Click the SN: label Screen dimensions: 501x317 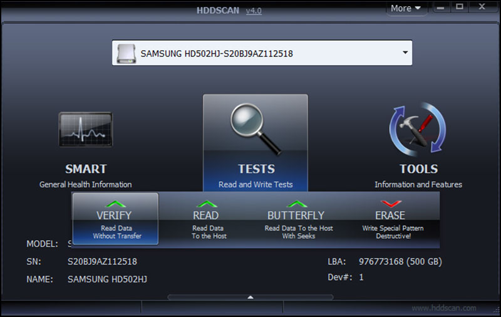click(34, 262)
